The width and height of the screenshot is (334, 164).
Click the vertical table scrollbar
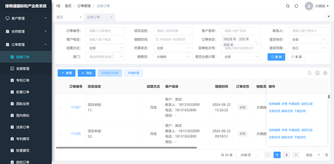[x=329, y=97]
